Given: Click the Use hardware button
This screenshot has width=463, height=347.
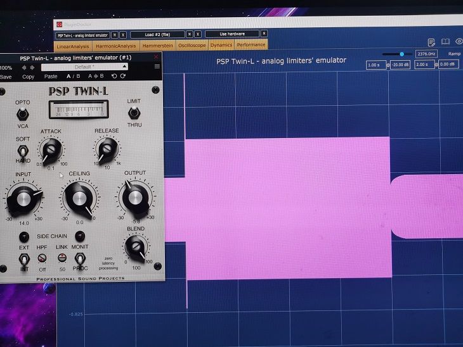Looking at the screenshot, I should [x=231, y=34].
